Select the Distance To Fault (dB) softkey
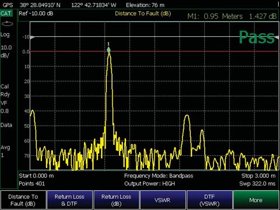The image size is (280, 210). (x=23, y=200)
